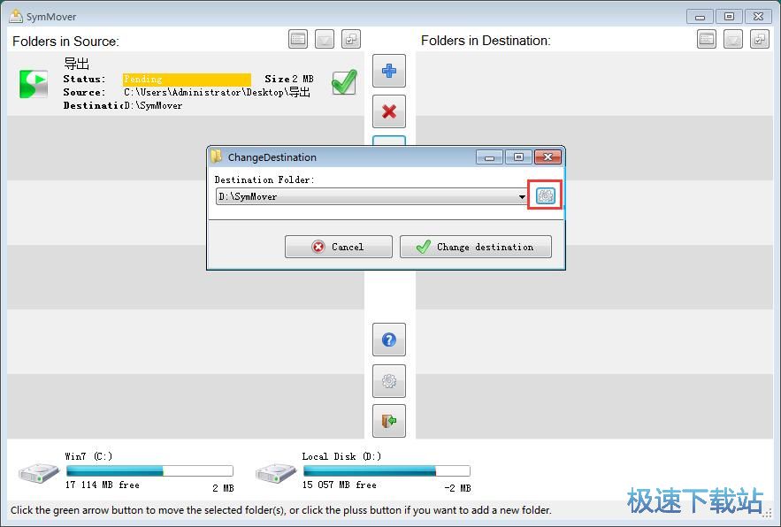Click the D:\SymMover destination text in the source row

[x=153, y=105]
